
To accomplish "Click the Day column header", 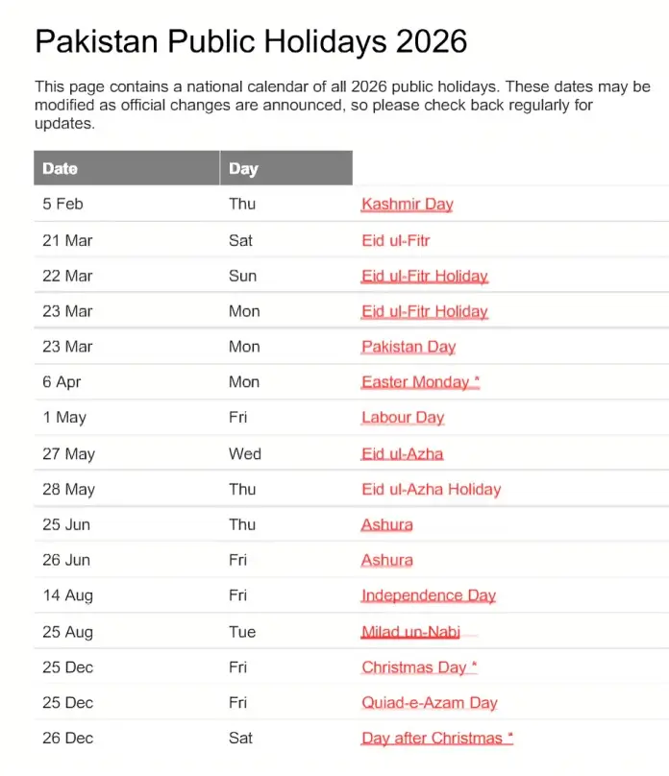I will 243,168.
